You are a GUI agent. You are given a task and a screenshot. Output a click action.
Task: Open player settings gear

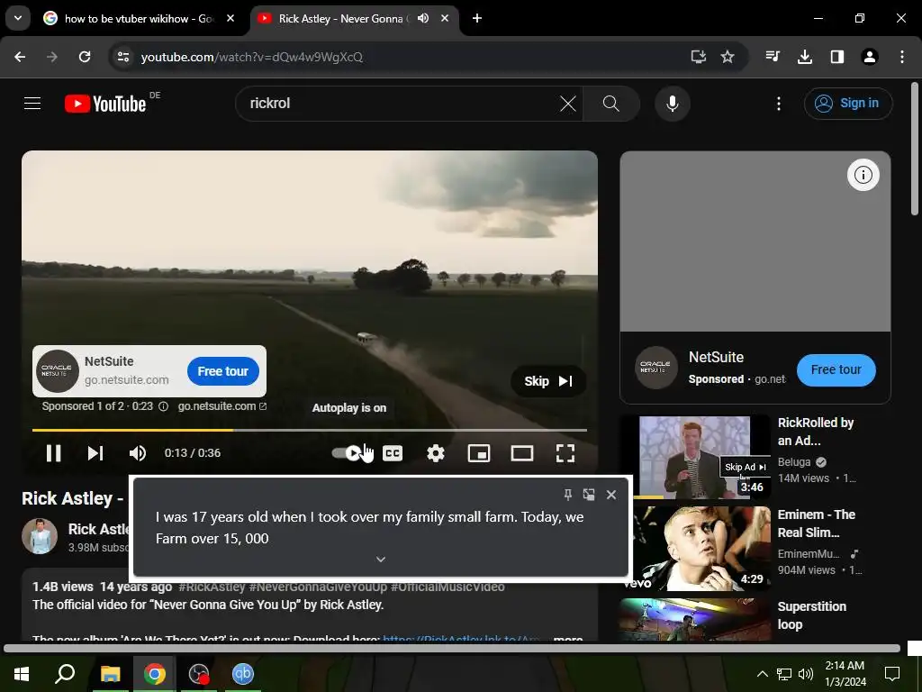pos(435,453)
